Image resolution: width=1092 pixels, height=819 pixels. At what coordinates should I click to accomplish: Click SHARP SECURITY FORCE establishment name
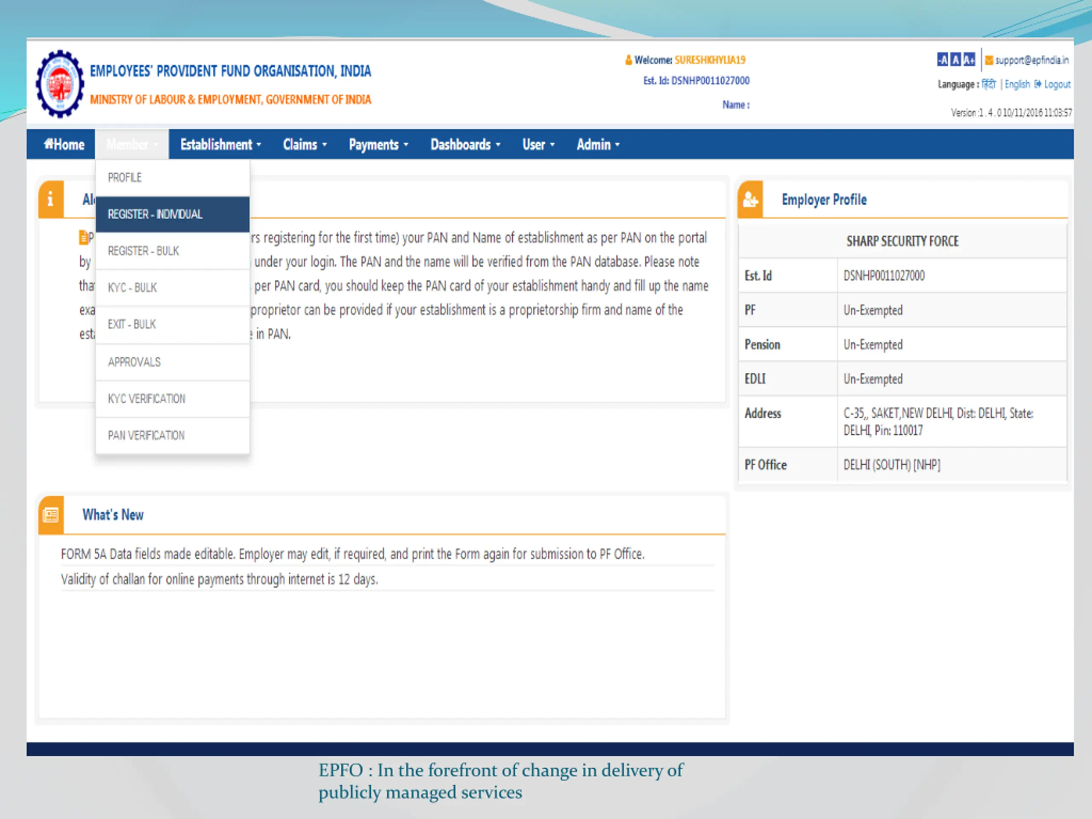coord(903,241)
